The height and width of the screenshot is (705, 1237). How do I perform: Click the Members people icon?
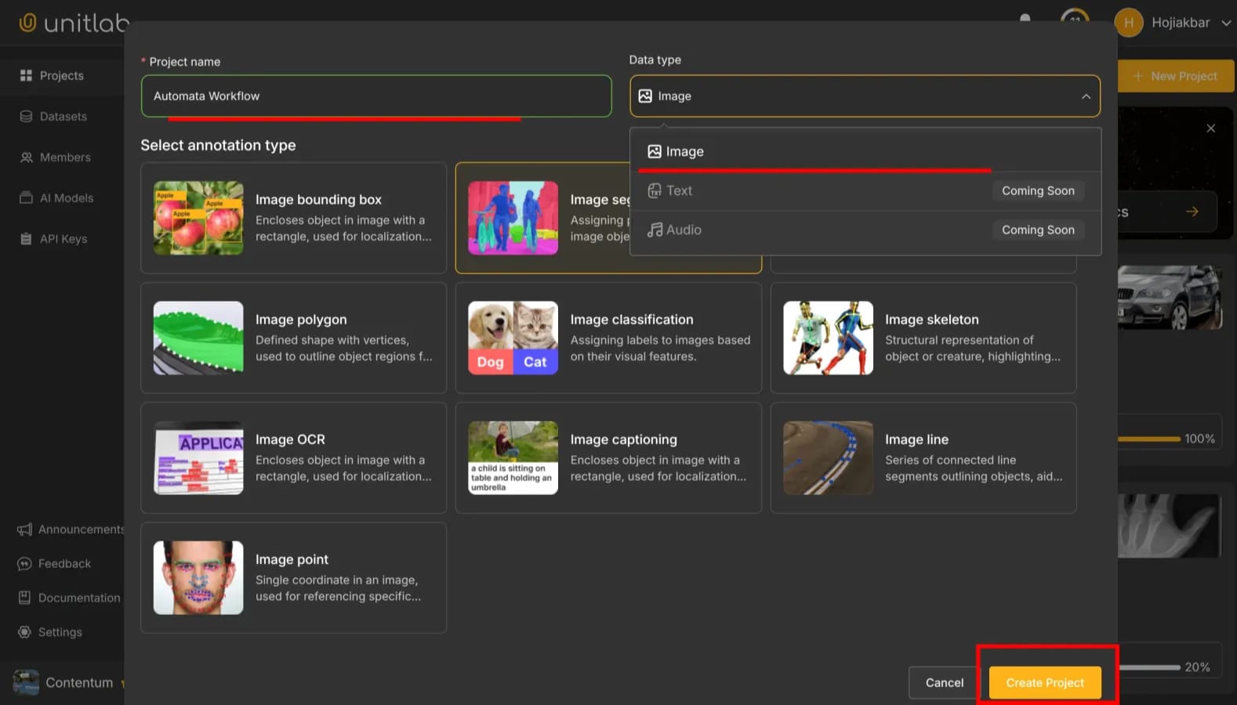[26, 157]
